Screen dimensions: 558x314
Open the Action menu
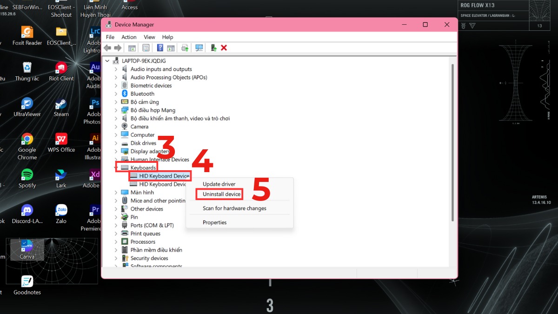[129, 37]
